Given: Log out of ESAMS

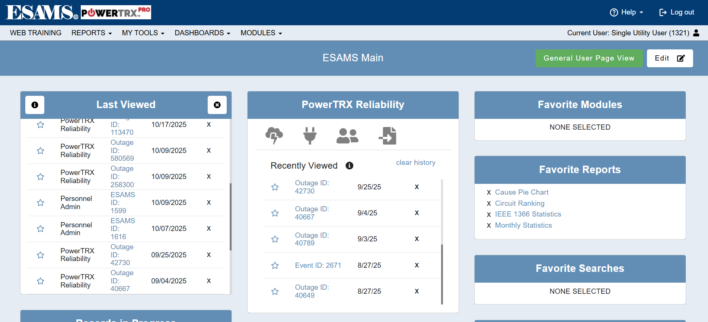Looking at the screenshot, I should (x=676, y=12).
